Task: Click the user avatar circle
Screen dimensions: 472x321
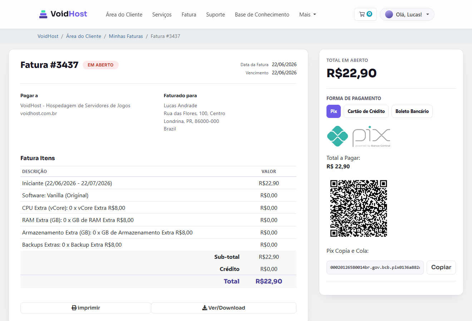Action: click(x=389, y=14)
